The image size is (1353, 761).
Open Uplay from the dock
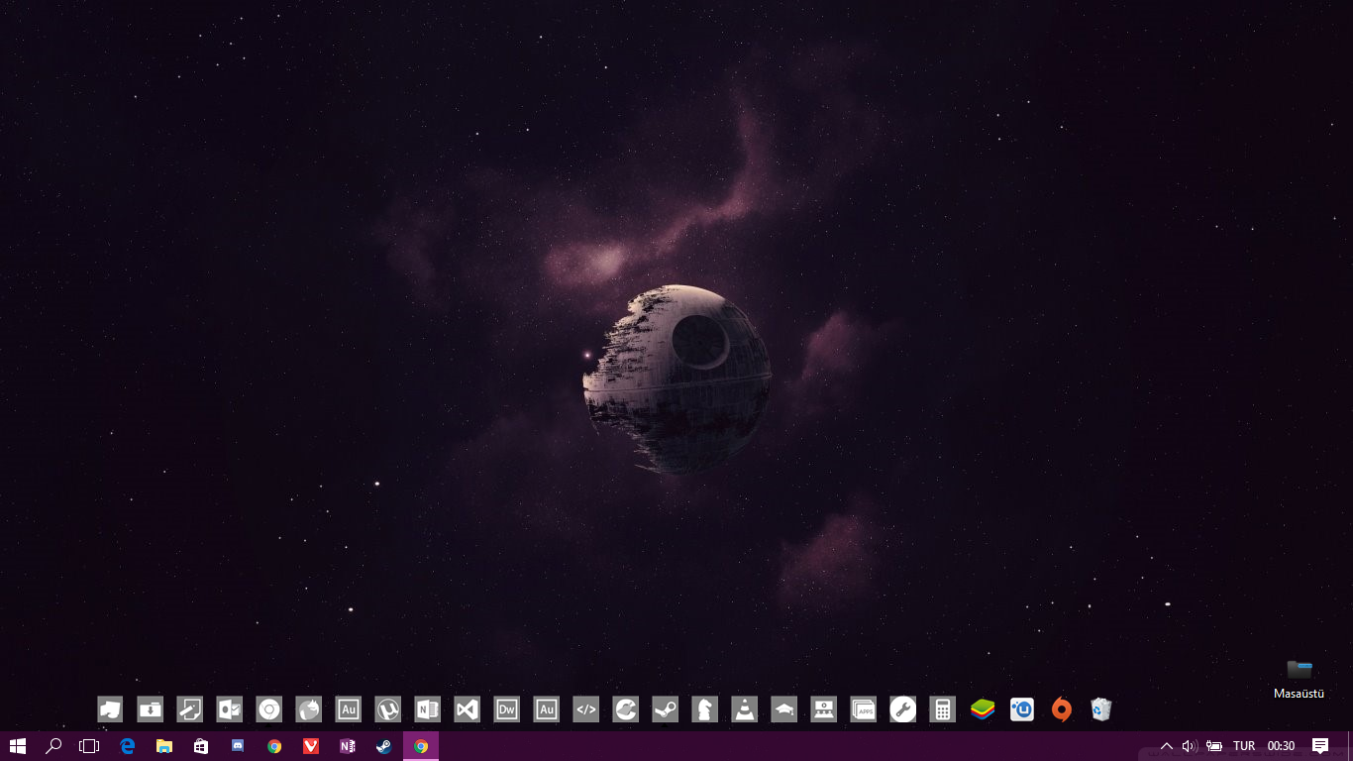coord(1021,708)
